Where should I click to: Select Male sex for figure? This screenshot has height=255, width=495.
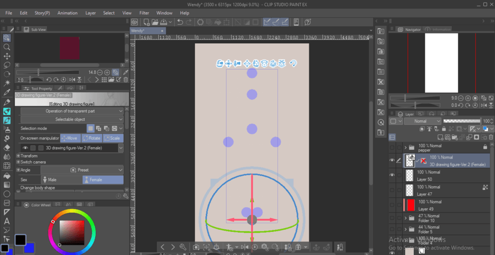(x=62, y=180)
